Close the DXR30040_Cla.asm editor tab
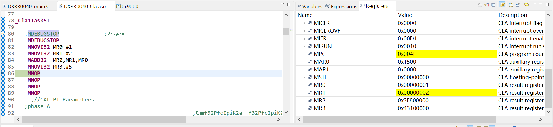Screen dimensions: 553x127 click(x=111, y=6)
